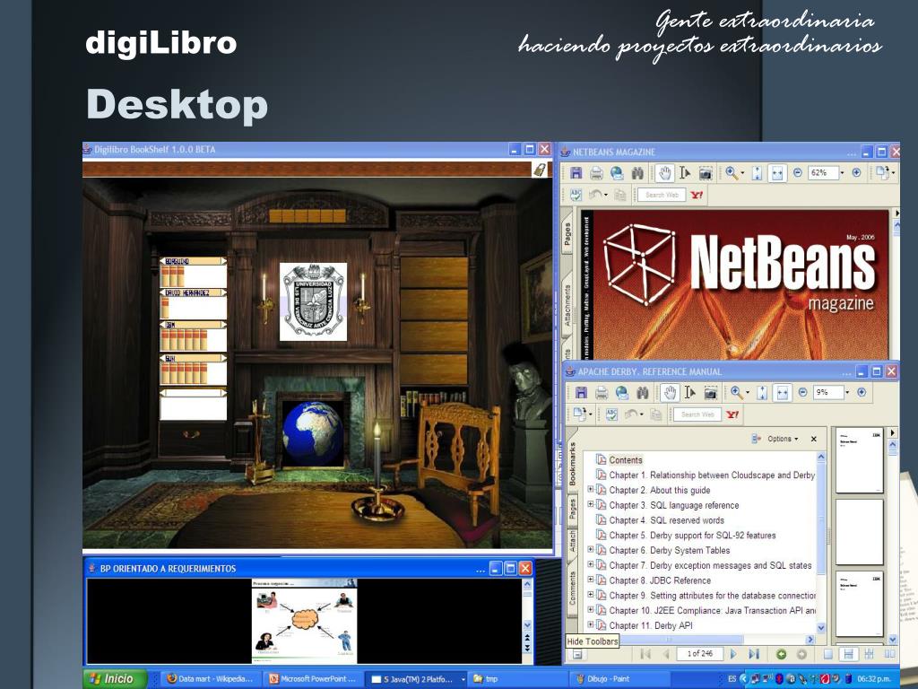Viewport: 918px width, 689px height.
Task: Open Search binoculars in Apache Derby toolbar
Action: click(x=642, y=393)
